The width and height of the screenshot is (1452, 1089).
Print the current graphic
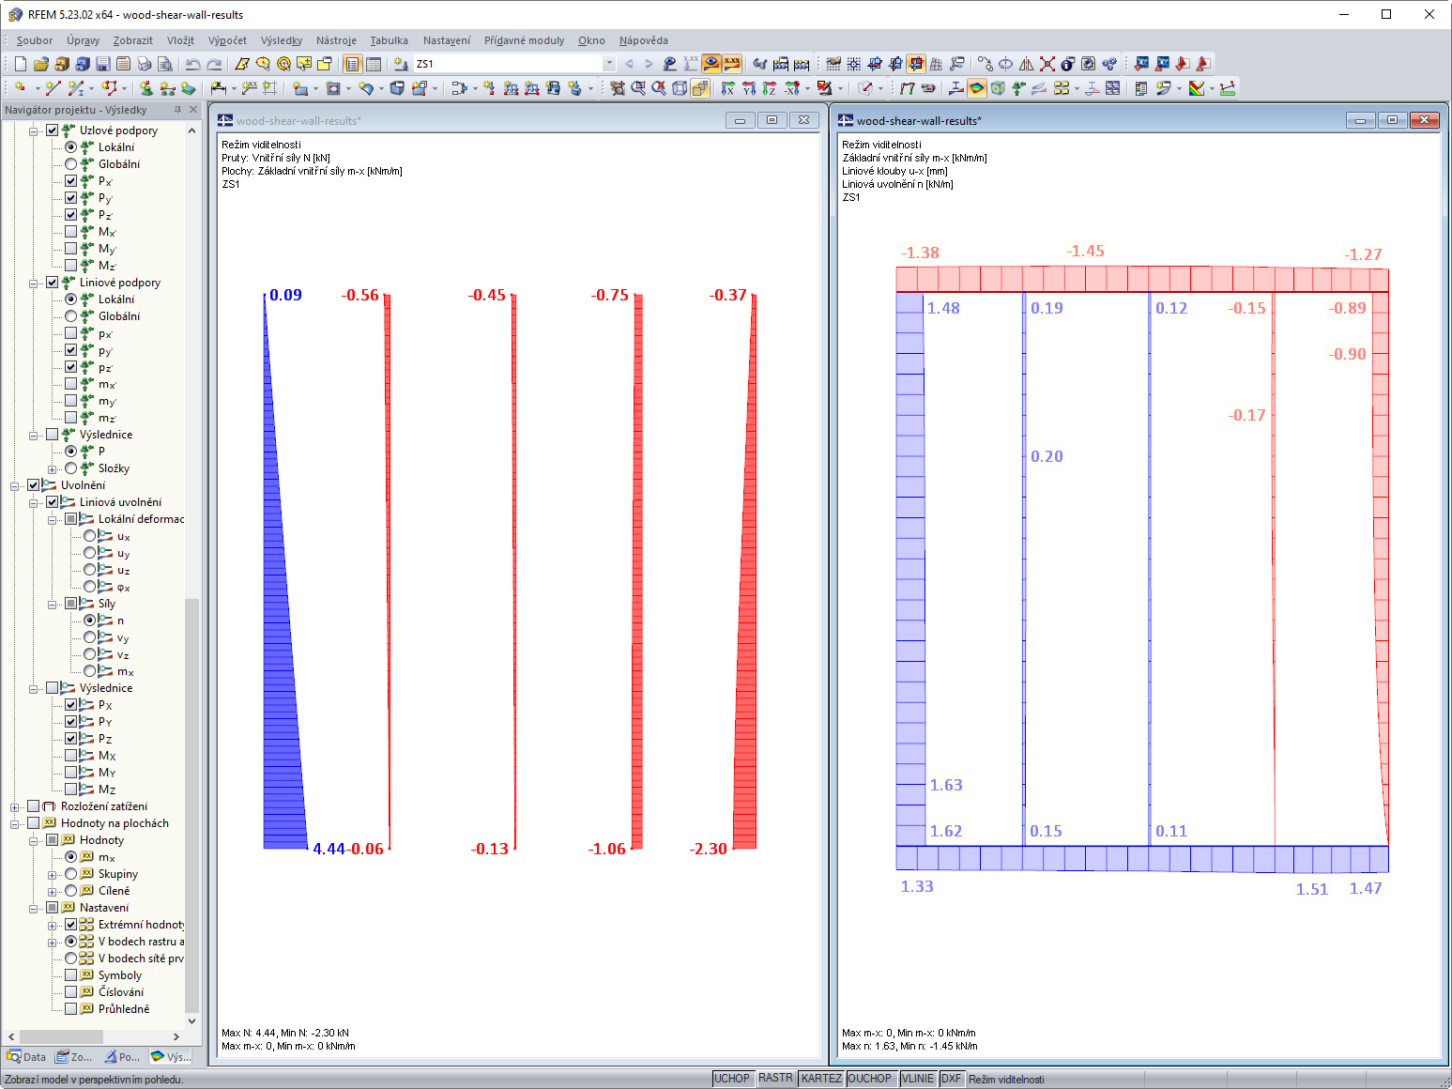(x=144, y=64)
